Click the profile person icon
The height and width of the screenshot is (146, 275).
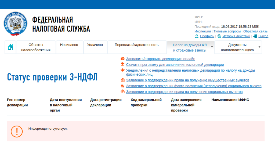pos(197,36)
